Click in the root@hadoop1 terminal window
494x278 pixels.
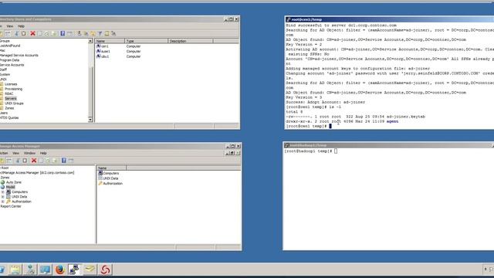click(x=388, y=198)
